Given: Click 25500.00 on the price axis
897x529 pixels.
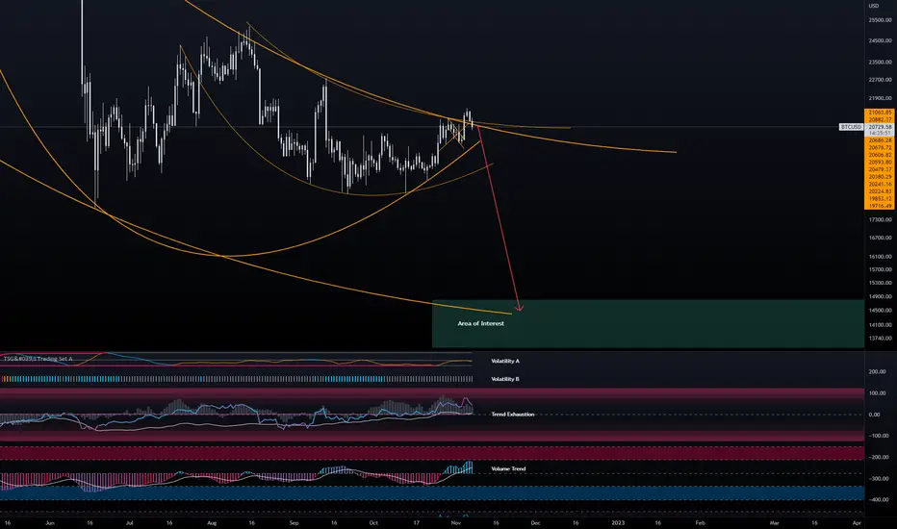Looking at the screenshot, I should (880, 20).
